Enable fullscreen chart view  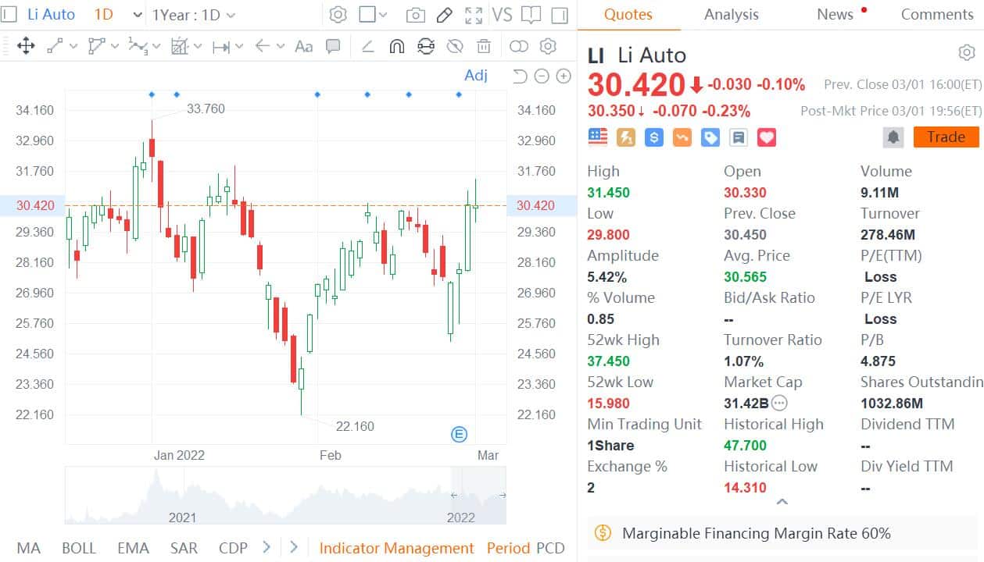(x=474, y=15)
